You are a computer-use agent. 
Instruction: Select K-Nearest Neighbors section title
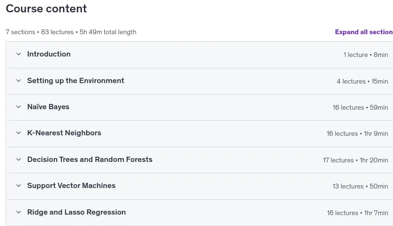click(64, 133)
